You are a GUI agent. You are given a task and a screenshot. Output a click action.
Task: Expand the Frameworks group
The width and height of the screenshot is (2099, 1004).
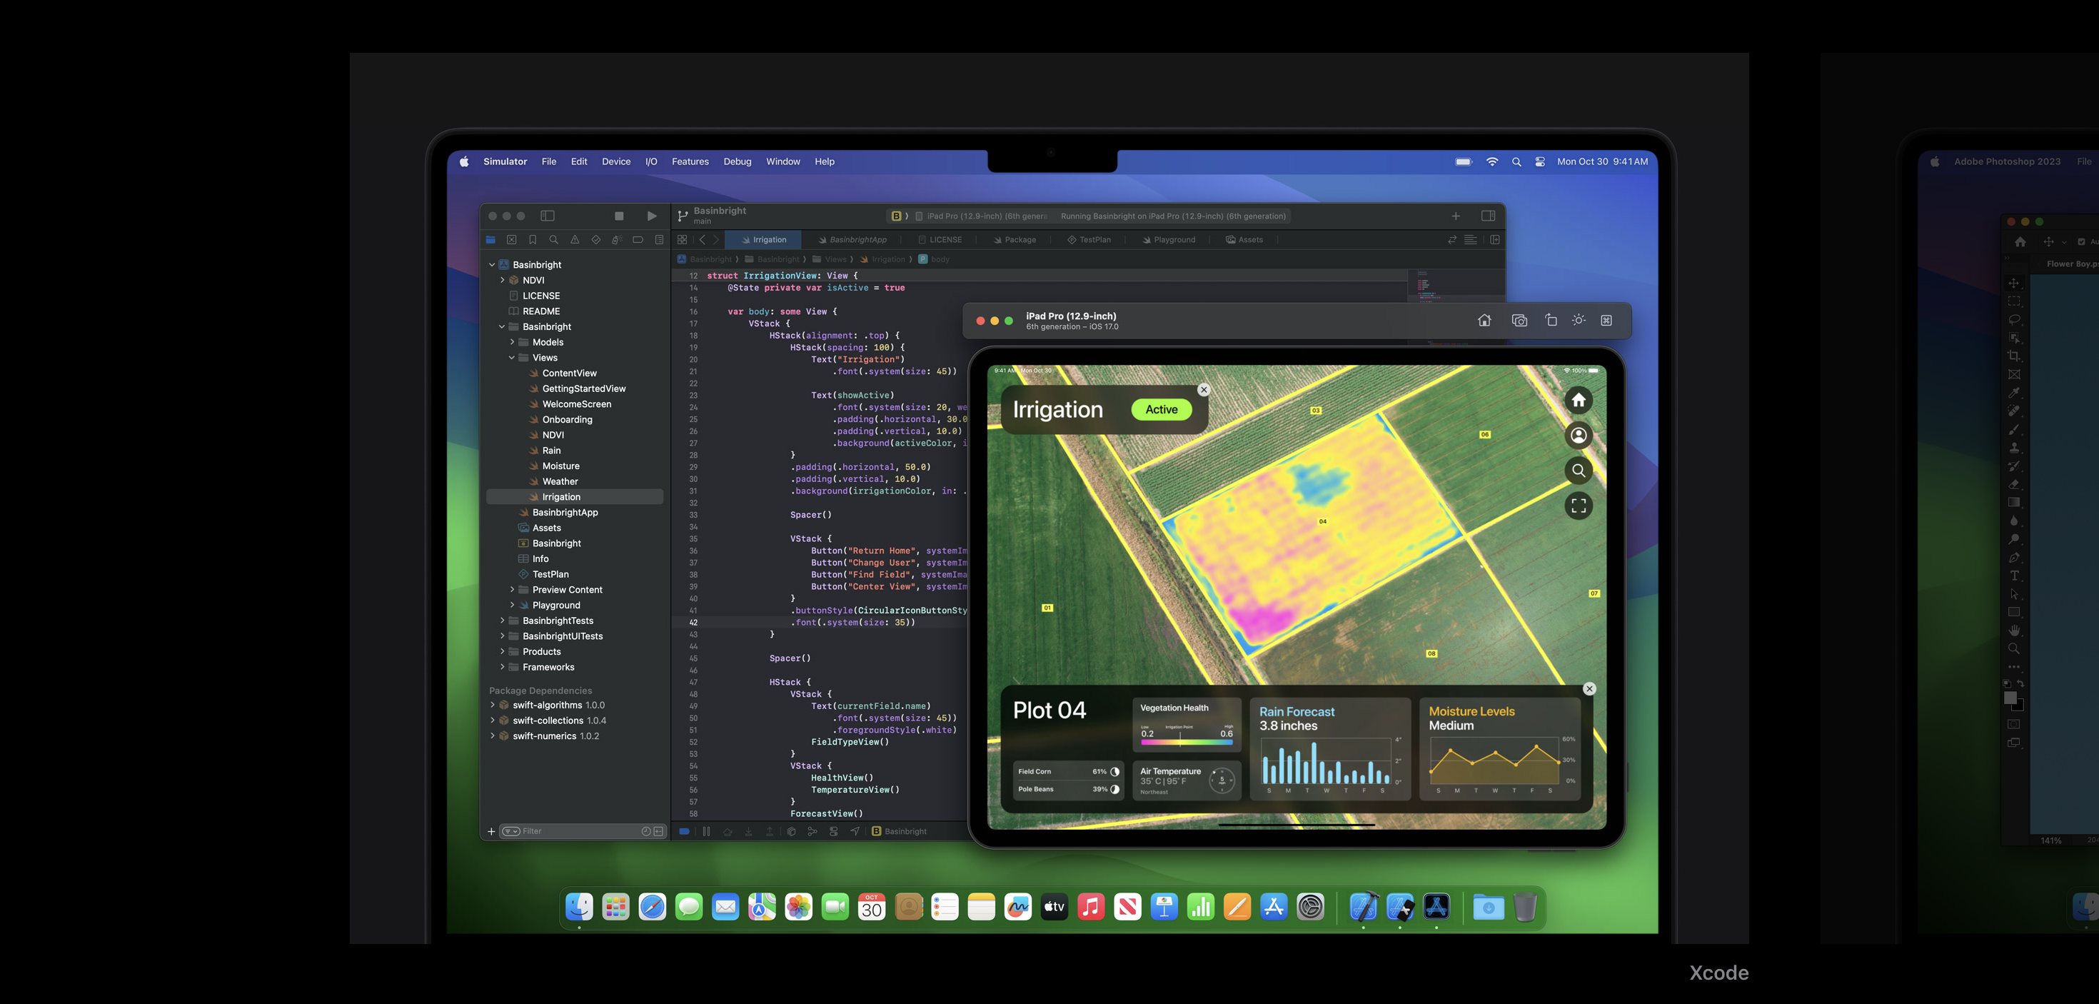point(502,668)
